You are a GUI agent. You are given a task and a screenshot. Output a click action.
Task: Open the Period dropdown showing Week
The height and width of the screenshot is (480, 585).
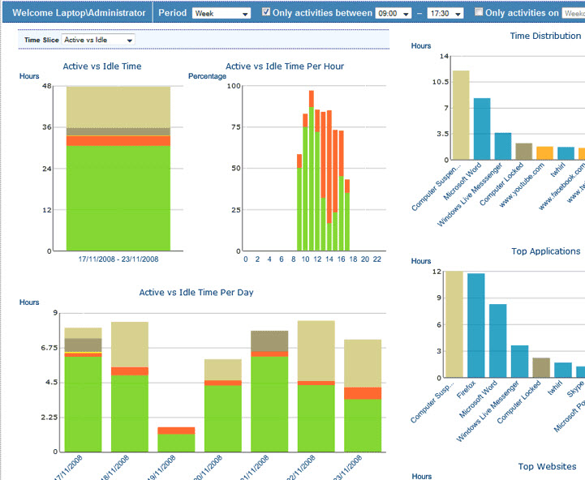[222, 14]
